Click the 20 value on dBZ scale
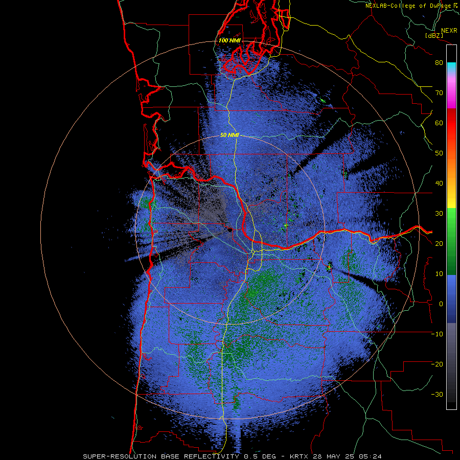This screenshot has width=460, height=460. click(439, 244)
